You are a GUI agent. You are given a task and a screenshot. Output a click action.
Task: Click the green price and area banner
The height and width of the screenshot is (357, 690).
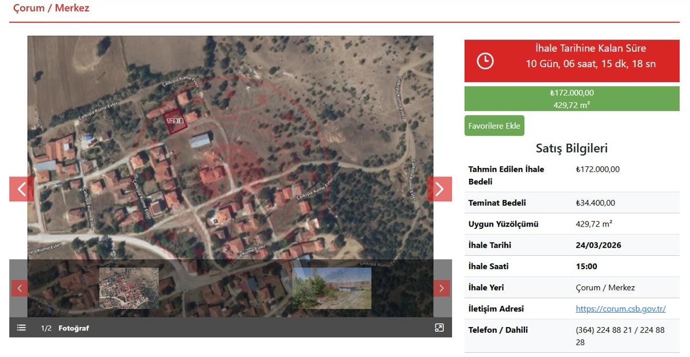tap(572, 99)
